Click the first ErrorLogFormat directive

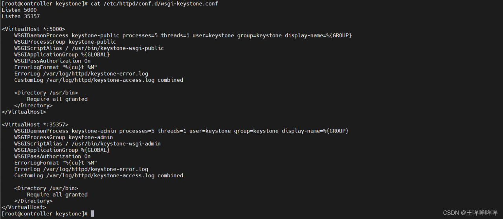[56, 67]
